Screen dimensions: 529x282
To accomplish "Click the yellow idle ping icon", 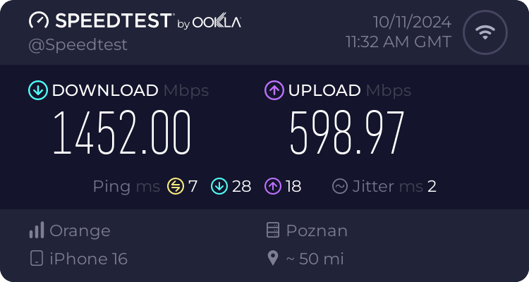I will [176, 186].
